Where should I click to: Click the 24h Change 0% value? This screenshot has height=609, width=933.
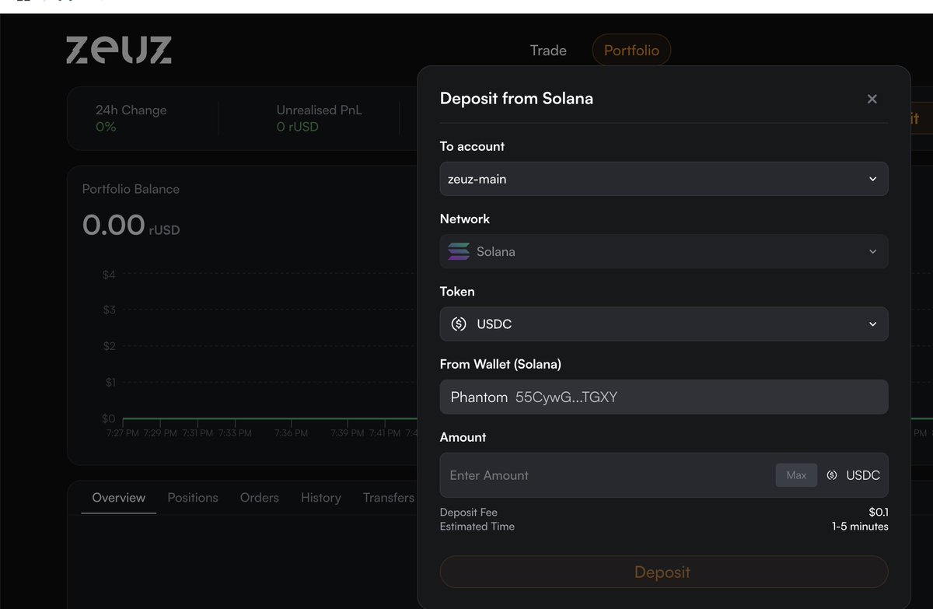[106, 127]
